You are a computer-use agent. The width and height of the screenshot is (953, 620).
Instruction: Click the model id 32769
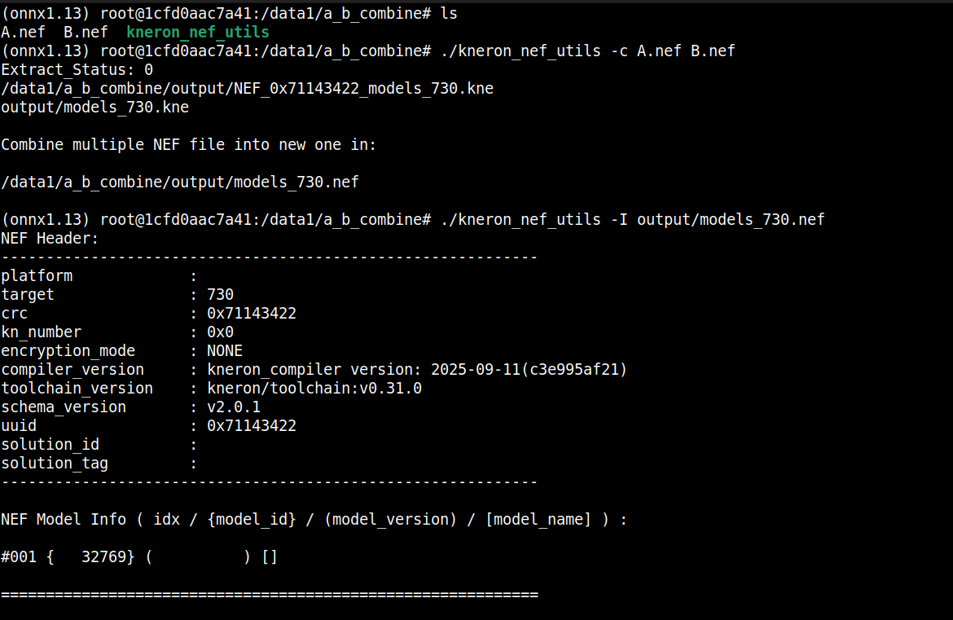click(108, 557)
